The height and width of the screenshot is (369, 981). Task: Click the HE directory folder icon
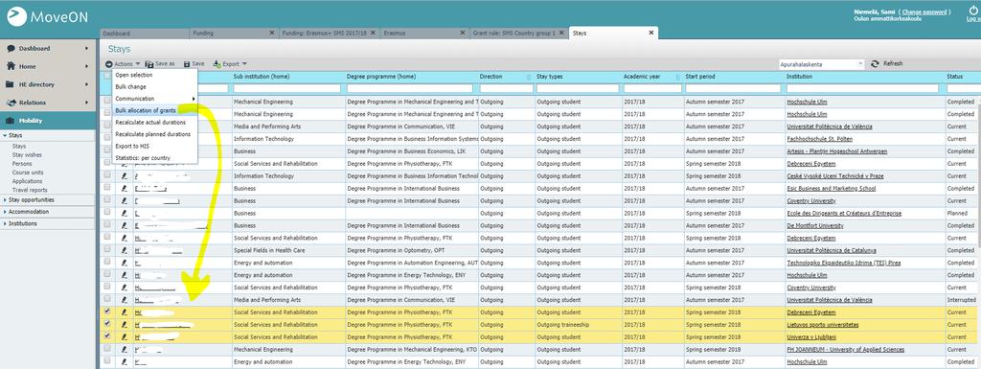pyautogui.click(x=11, y=83)
